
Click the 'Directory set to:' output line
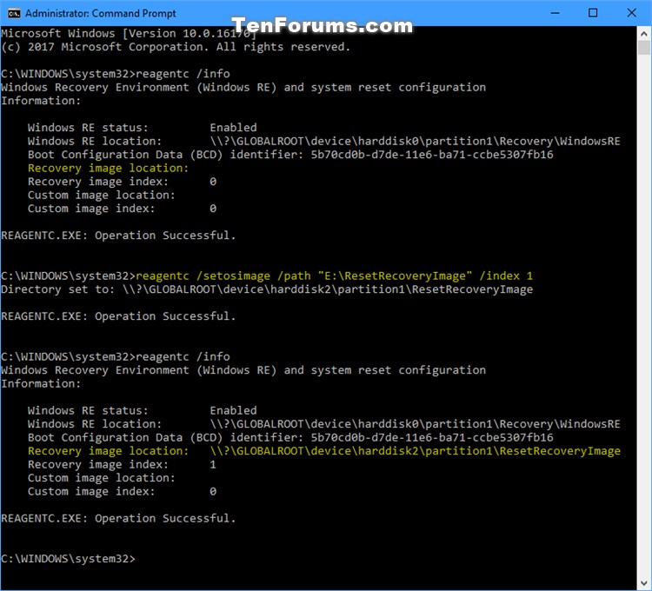pos(267,289)
